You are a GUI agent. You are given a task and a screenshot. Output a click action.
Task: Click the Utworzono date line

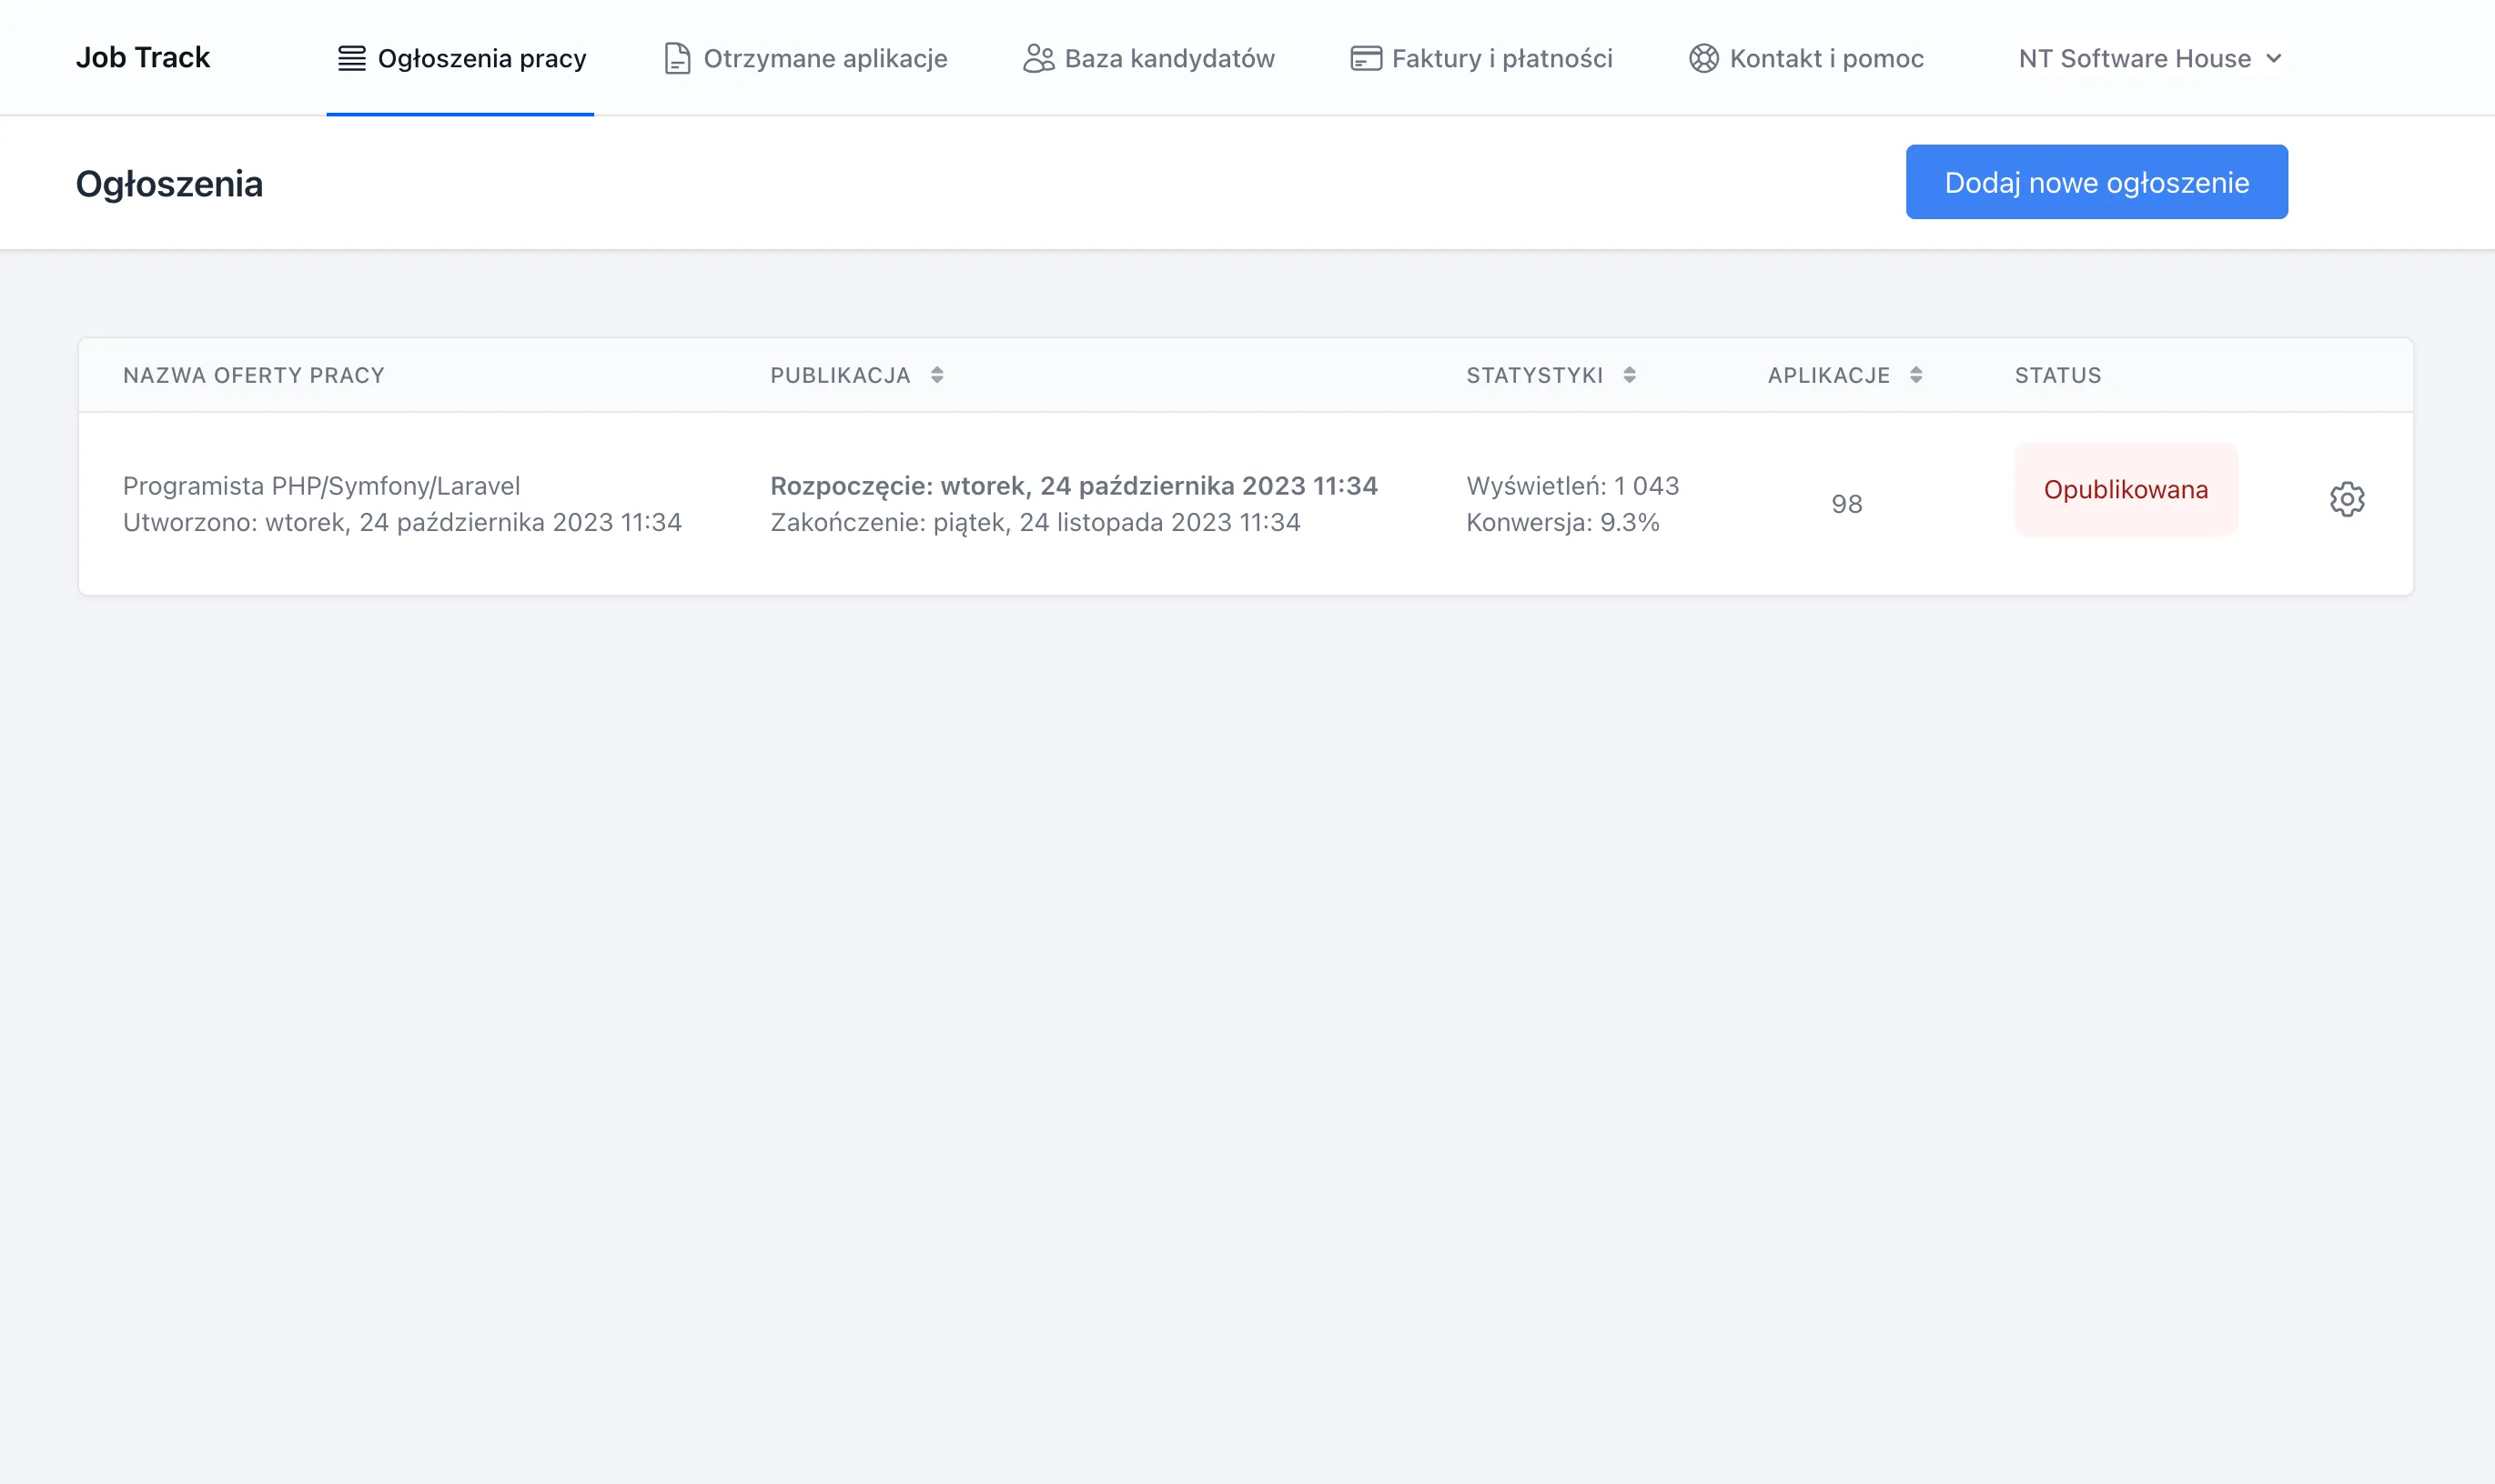click(x=402, y=523)
